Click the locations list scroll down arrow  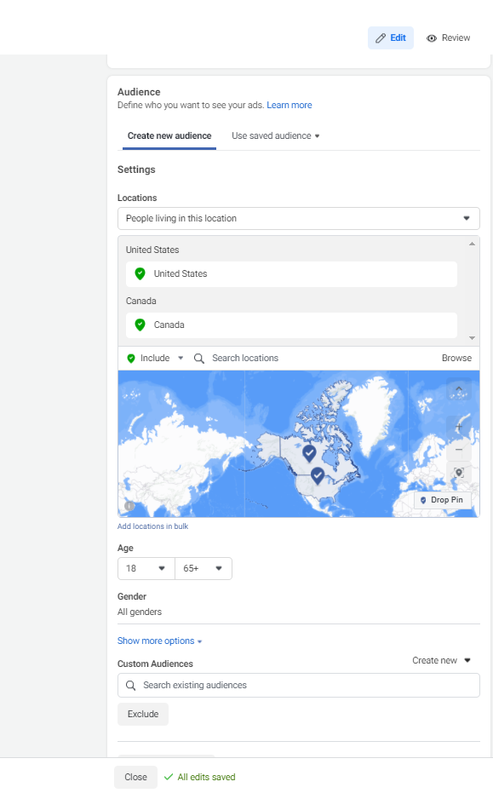point(472,338)
